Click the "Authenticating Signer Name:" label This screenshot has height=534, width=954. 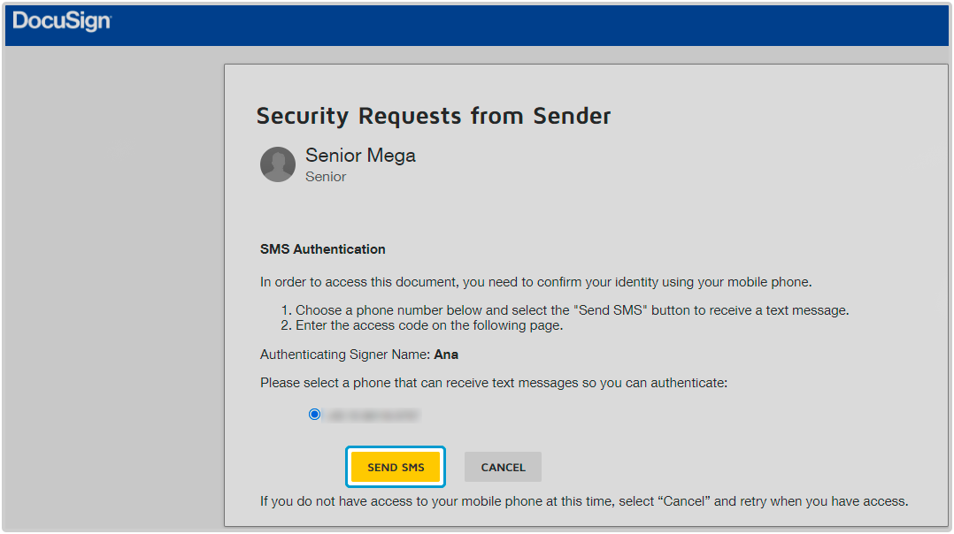[x=345, y=355]
